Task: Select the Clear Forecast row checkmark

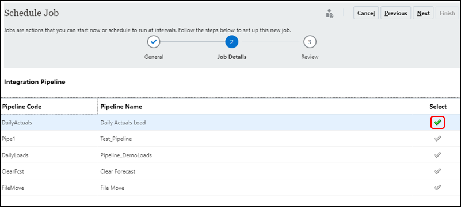Action: coord(437,171)
